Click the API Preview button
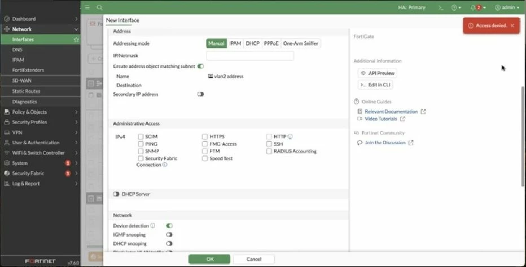This screenshot has width=526, height=267. click(378, 73)
